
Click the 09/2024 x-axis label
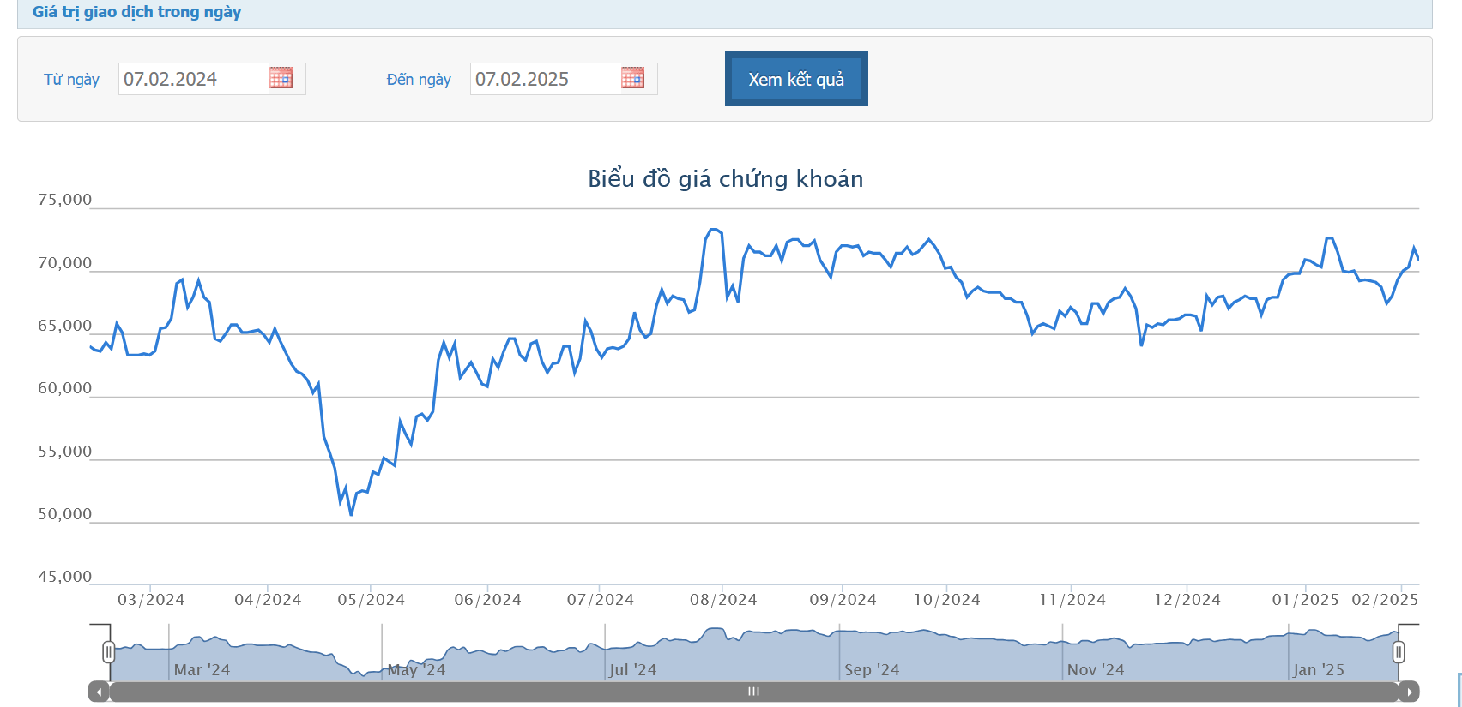(x=843, y=600)
